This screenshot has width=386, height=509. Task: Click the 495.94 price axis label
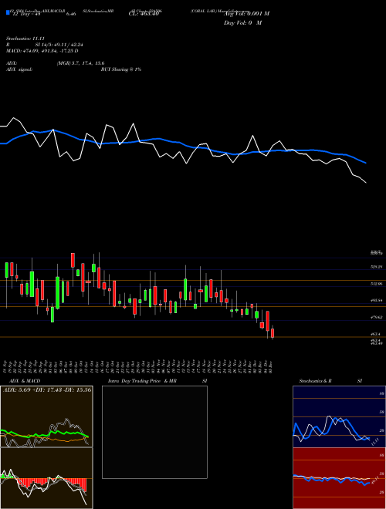click(x=377, y=301)
